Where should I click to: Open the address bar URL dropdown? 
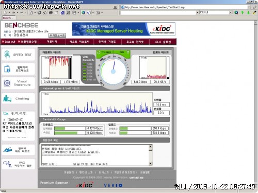[x=249, y=7]
